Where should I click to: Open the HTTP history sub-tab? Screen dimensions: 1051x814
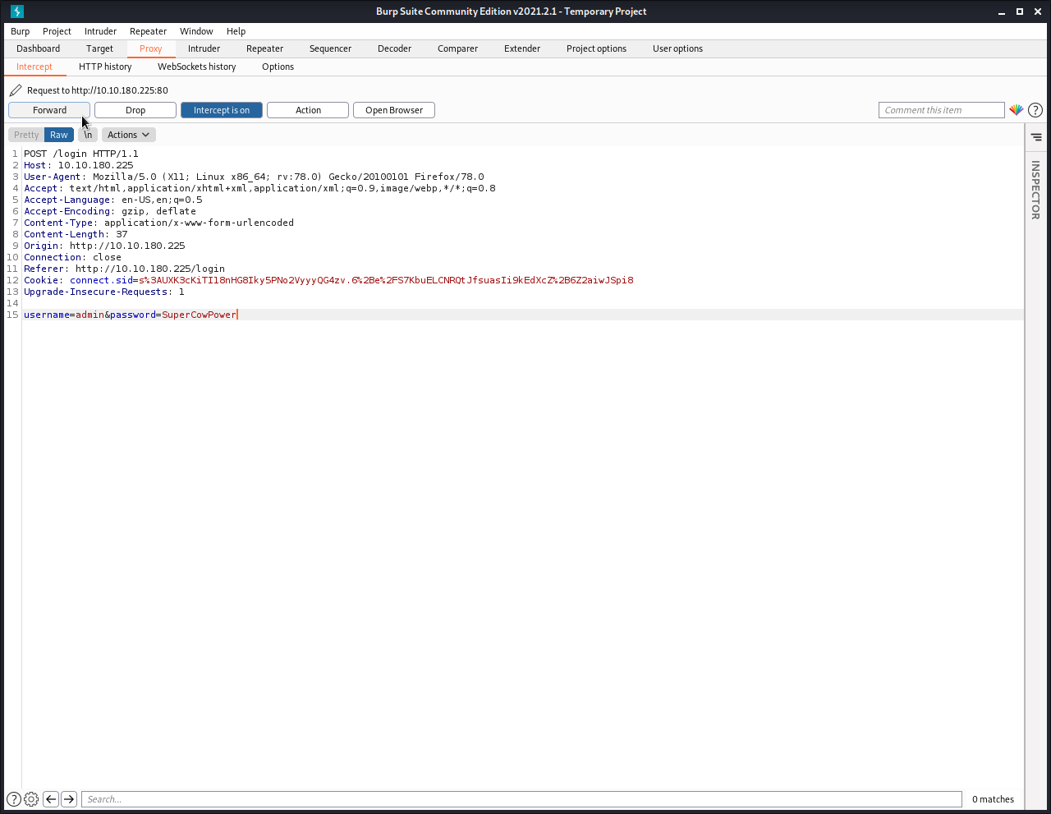pyautogui.click(x=105, y=67)
